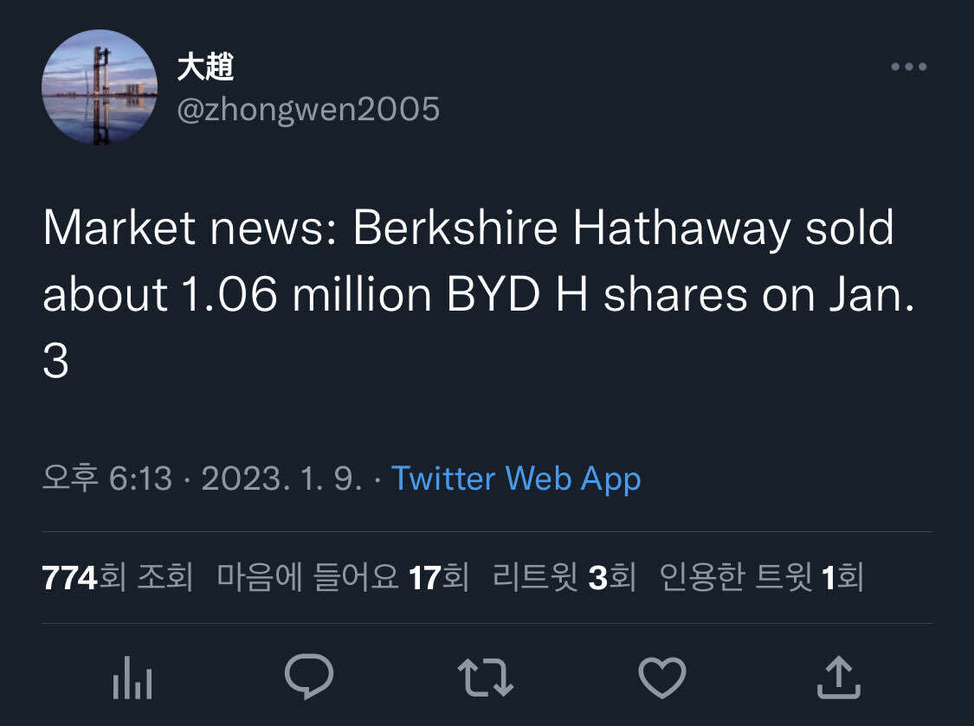This screenshot has width=974, height=726.
Task: Open the @zhongwen2005 handle link
Action: 308,110
